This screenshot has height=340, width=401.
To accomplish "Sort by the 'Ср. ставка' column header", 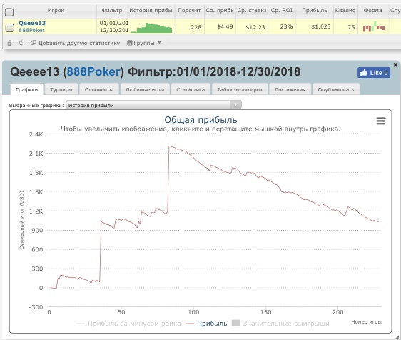I will [x=252, y=11].
